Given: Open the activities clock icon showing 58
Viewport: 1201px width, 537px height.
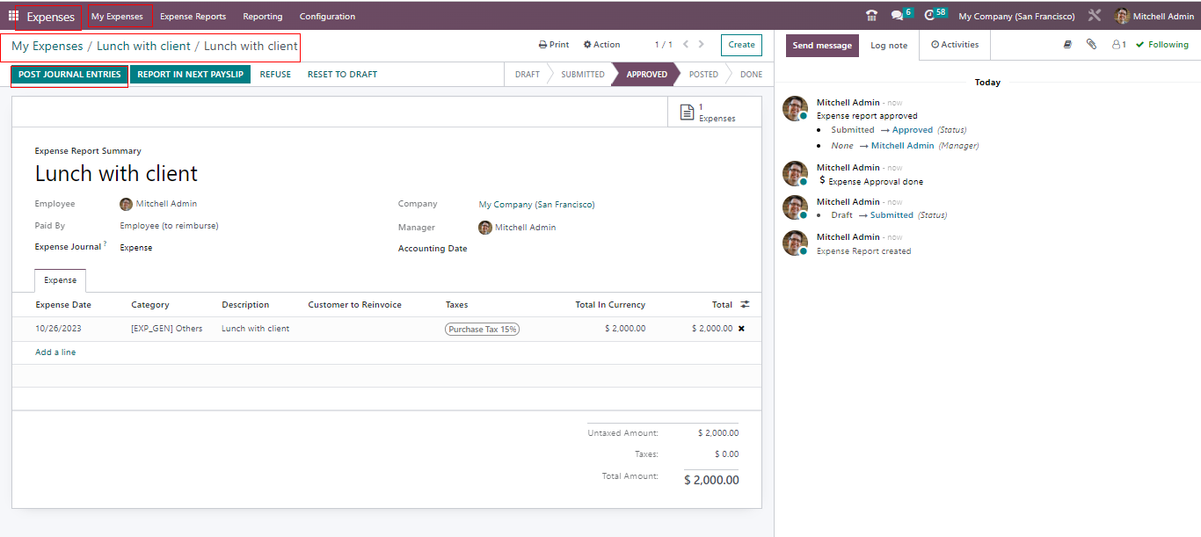Looking at the screenshot, I should tap(929, 16).
